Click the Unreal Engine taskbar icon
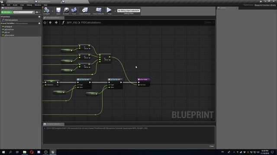 [x=53, y=152]
